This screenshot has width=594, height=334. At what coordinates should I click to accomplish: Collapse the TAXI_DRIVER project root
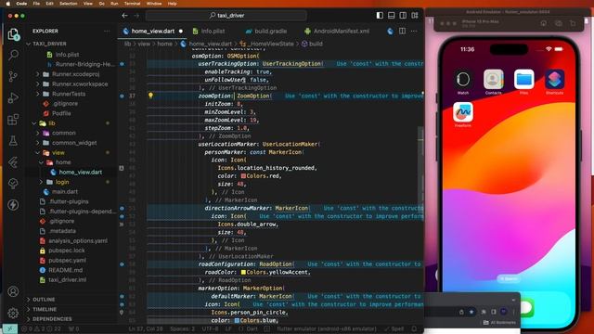[x=49, y=44]
